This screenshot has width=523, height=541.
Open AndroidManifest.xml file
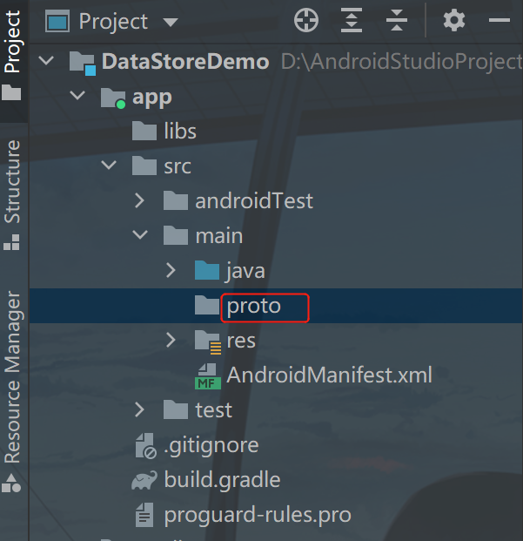click(329, 375)
